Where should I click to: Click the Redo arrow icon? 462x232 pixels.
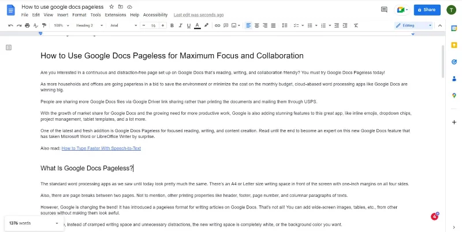[19, 25]
